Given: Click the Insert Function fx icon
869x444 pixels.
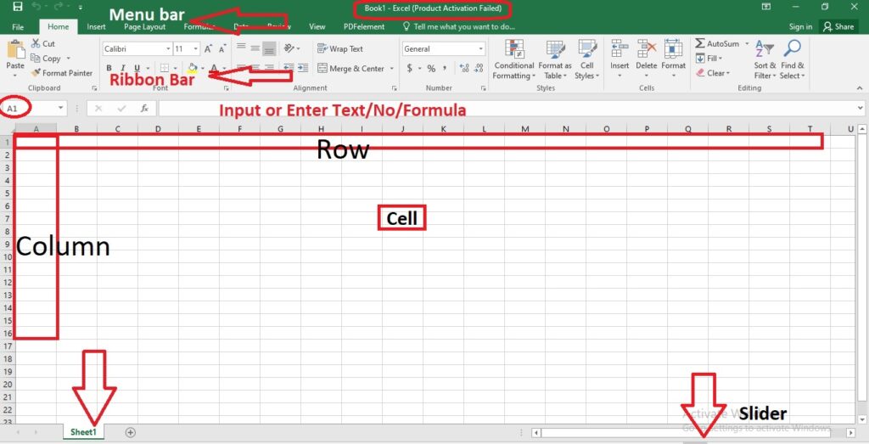Looking at the screenshot, I should click(144, 109).
